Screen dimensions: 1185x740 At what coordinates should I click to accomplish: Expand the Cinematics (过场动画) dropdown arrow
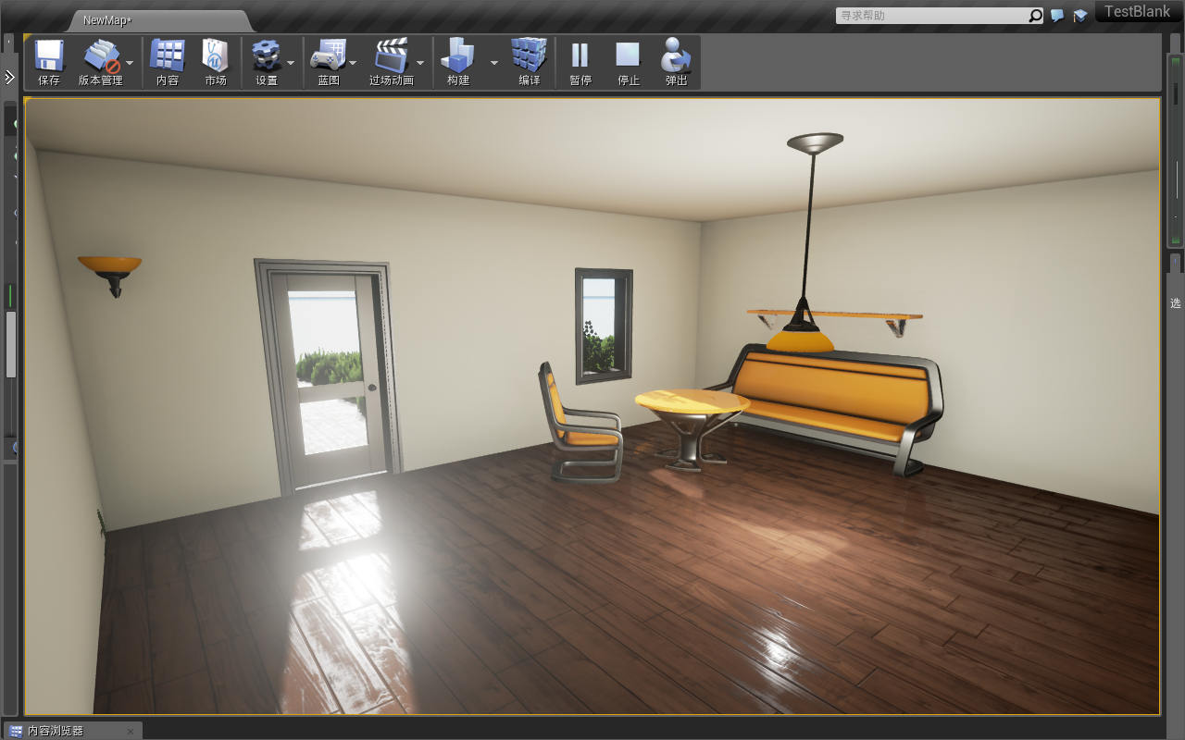tap(420, 63)
